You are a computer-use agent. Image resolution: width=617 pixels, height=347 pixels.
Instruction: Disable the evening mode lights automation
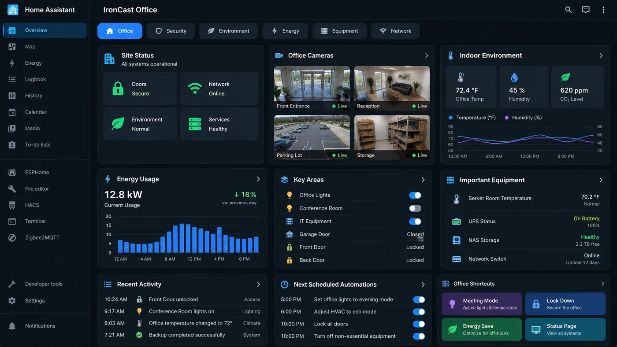coord(419,299)
